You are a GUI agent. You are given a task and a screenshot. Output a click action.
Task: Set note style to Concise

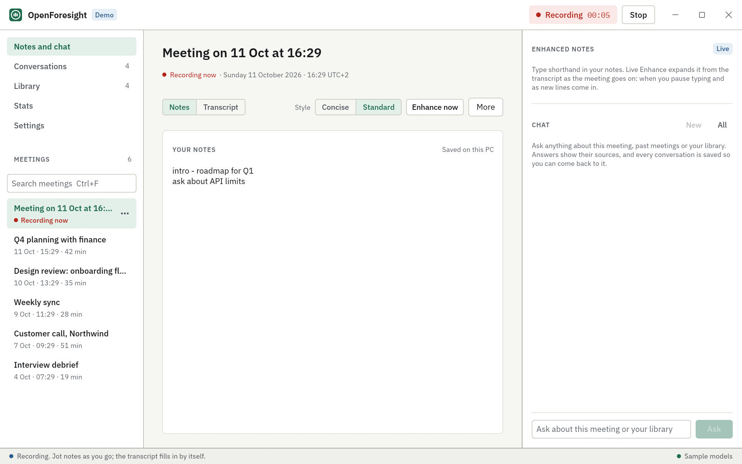(335, 107)
